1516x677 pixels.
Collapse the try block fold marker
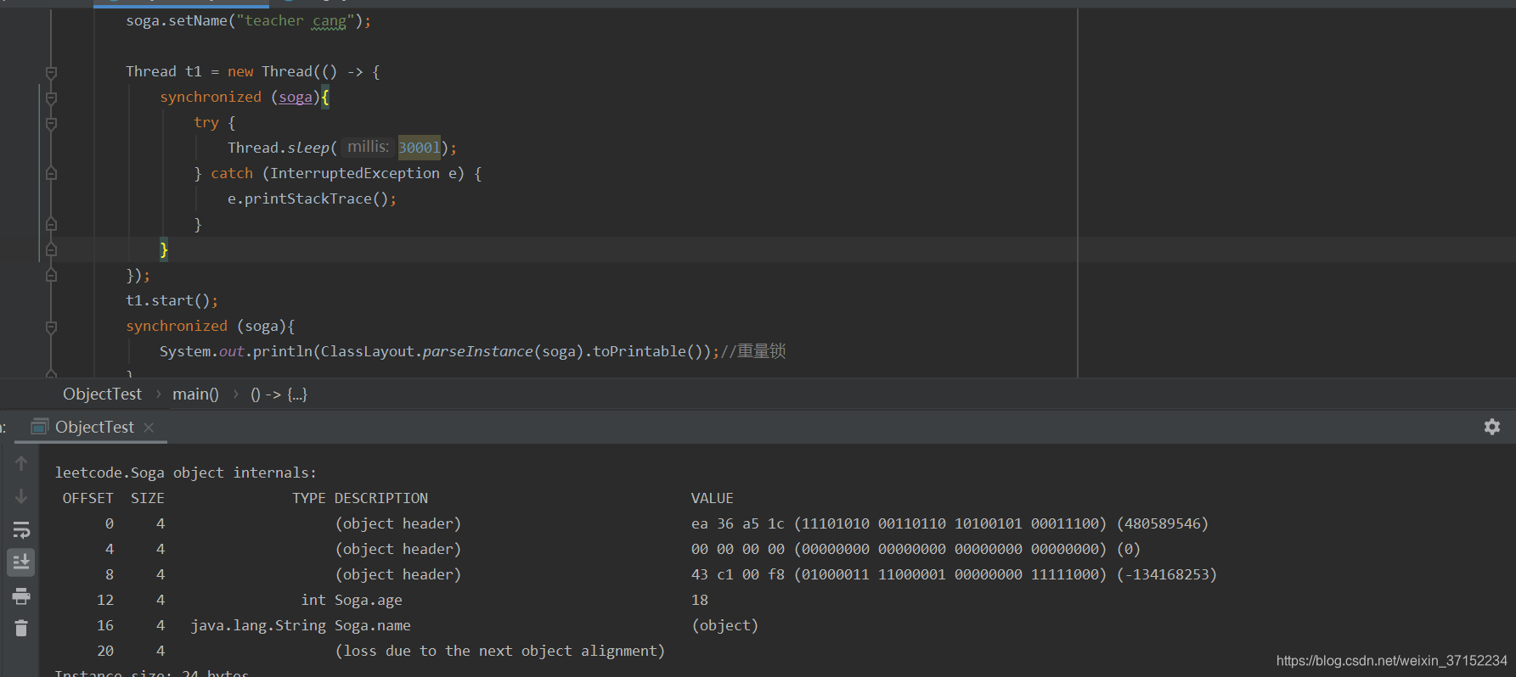coord(51,124)
